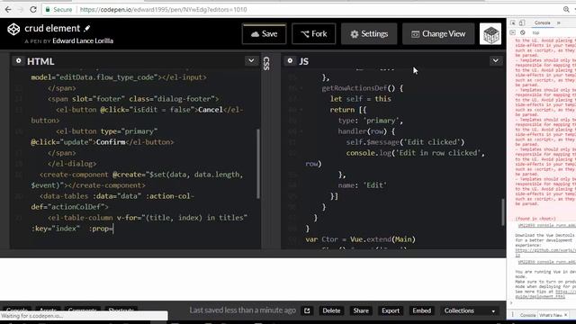Open JS editor settings gear
The height and width of the screenshot is (324, 576).
290,60
